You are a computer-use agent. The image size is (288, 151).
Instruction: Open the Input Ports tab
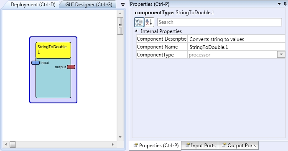(200, 146)
